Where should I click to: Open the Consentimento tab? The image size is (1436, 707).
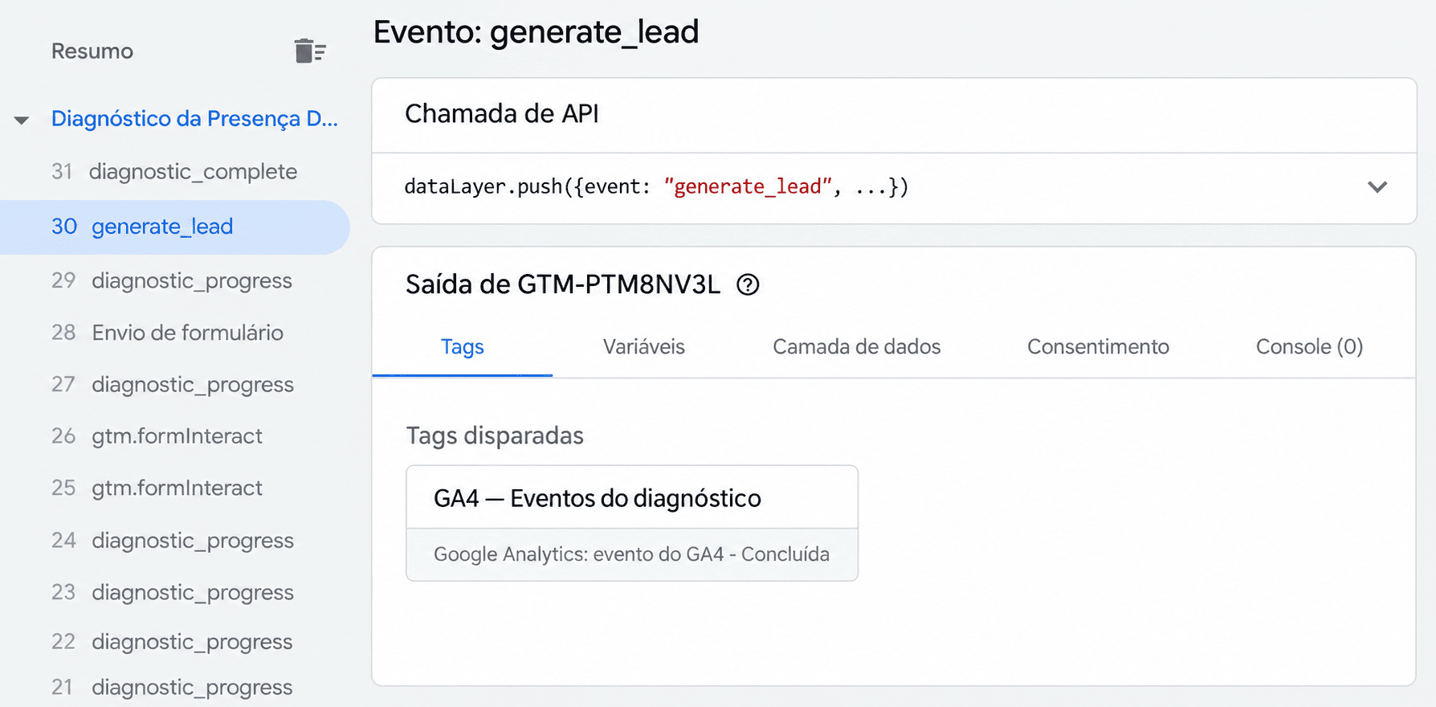click(1098, 346)
